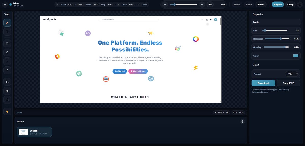Click the Editor logo circle icon
This screenshot has width=305, height=146.
coord(11,4)
